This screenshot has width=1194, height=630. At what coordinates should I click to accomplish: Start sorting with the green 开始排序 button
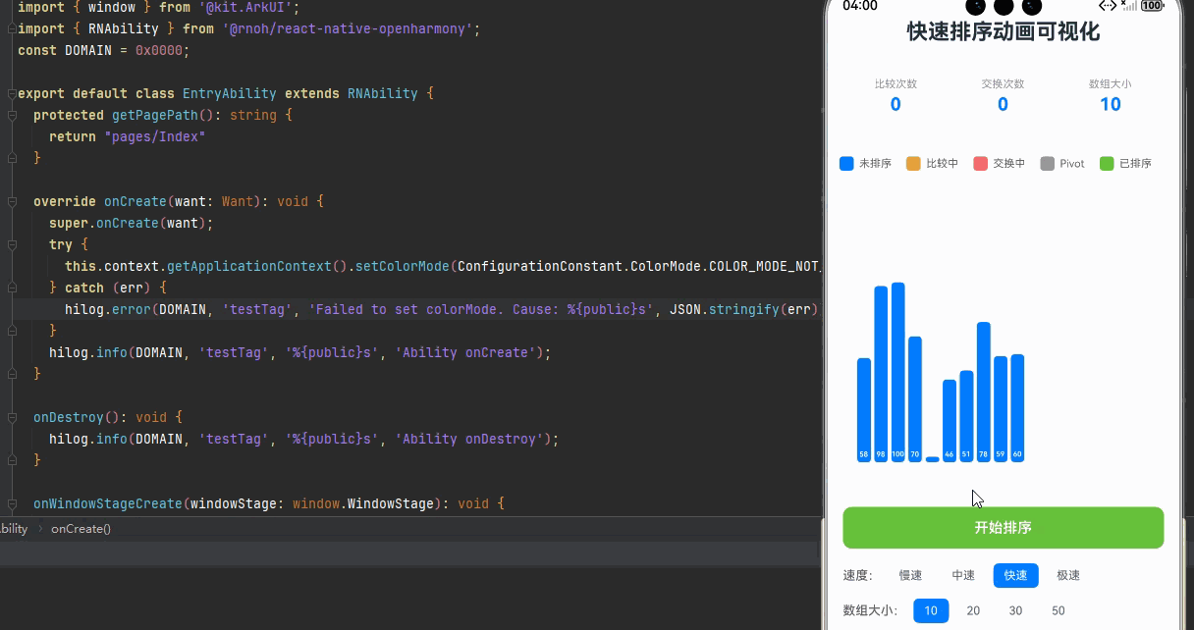pyautogui.click(x=1003, y=528)
